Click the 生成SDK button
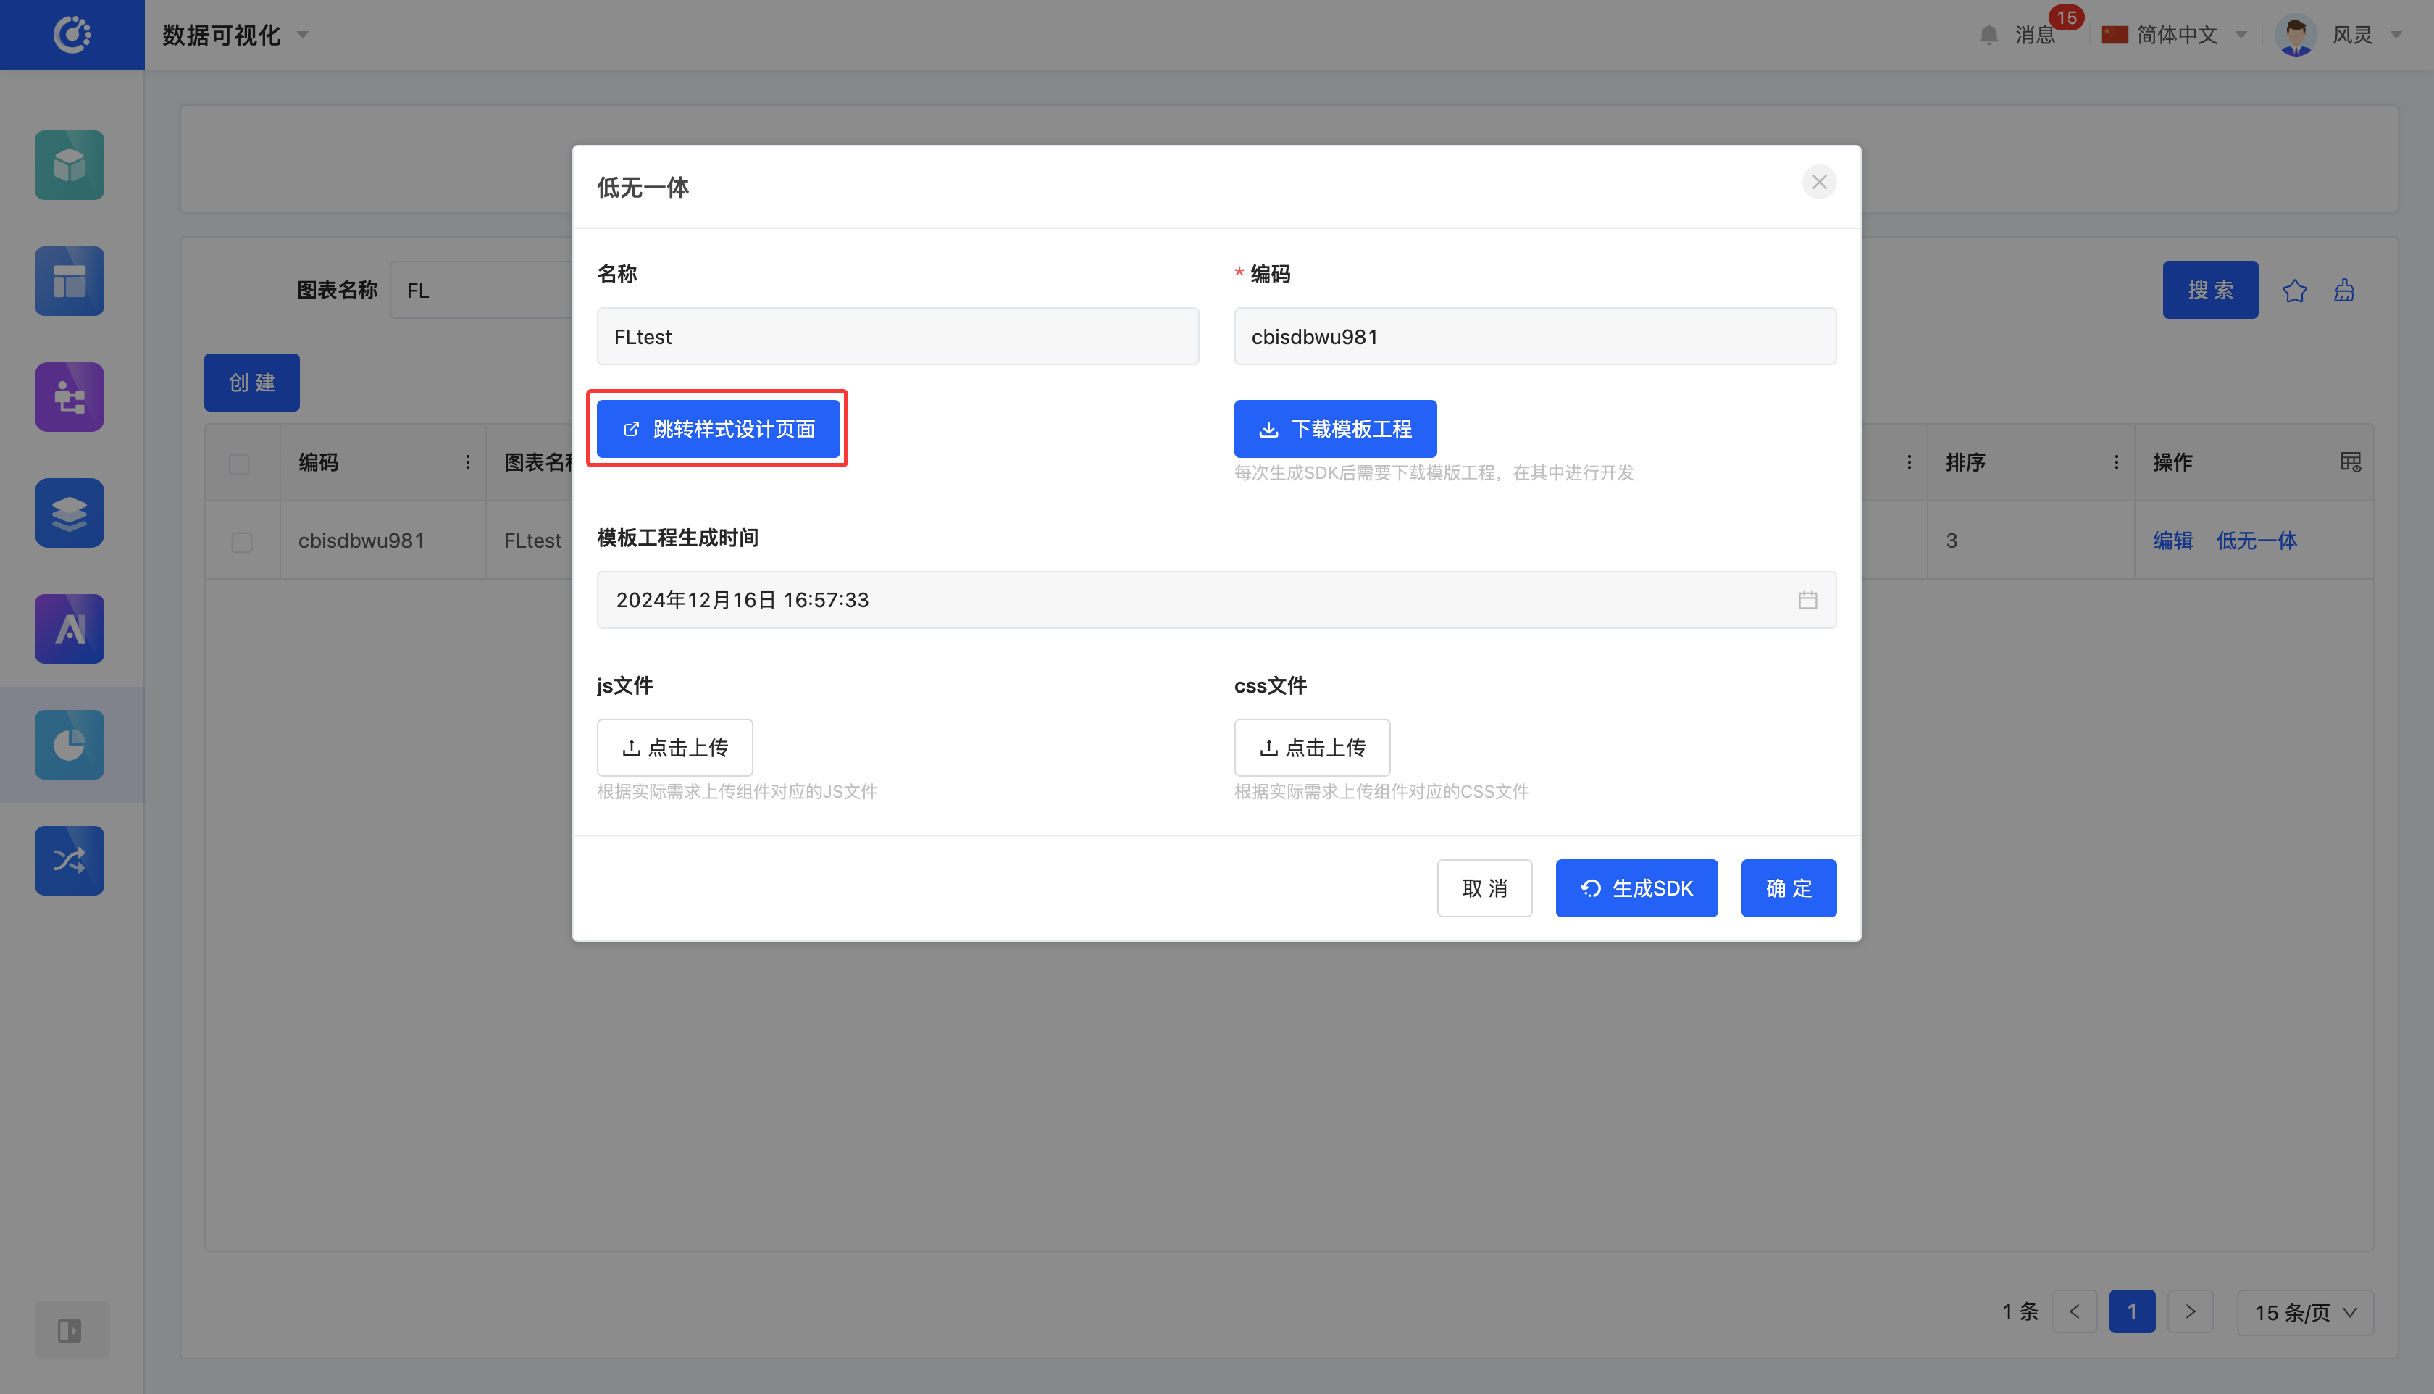This screenshot has width=2434, height=1394. point(1636,888)
